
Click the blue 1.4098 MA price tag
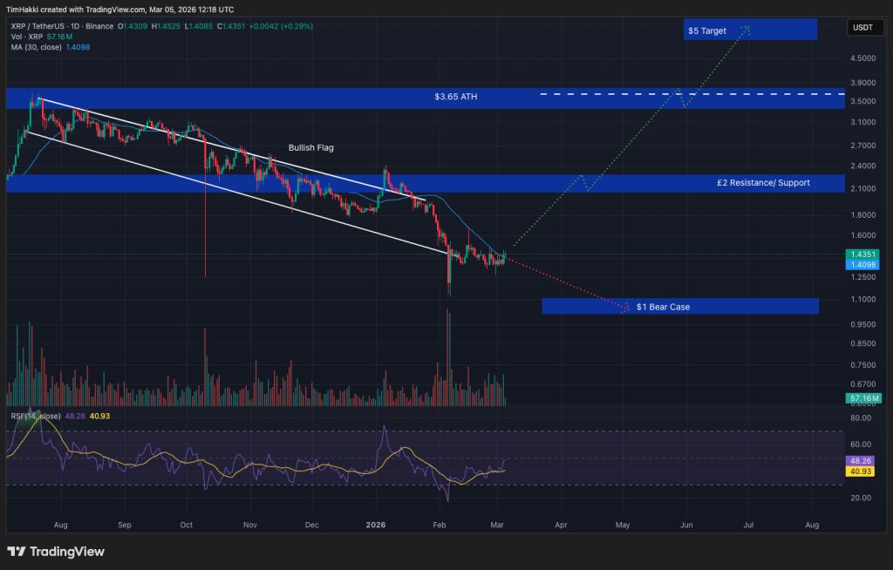[862, 265]
